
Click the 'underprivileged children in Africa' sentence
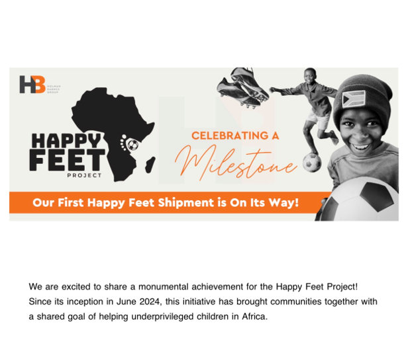[199, 317]
